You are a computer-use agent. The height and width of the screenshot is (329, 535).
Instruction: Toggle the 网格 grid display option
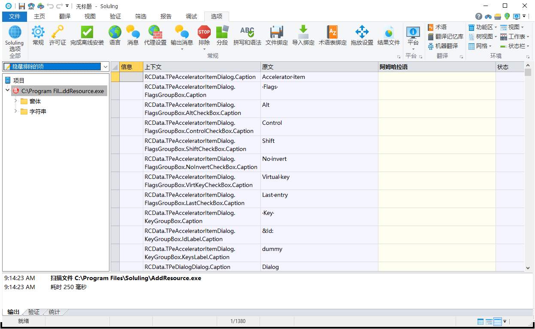pyautogui.click(x=480, y=46)
